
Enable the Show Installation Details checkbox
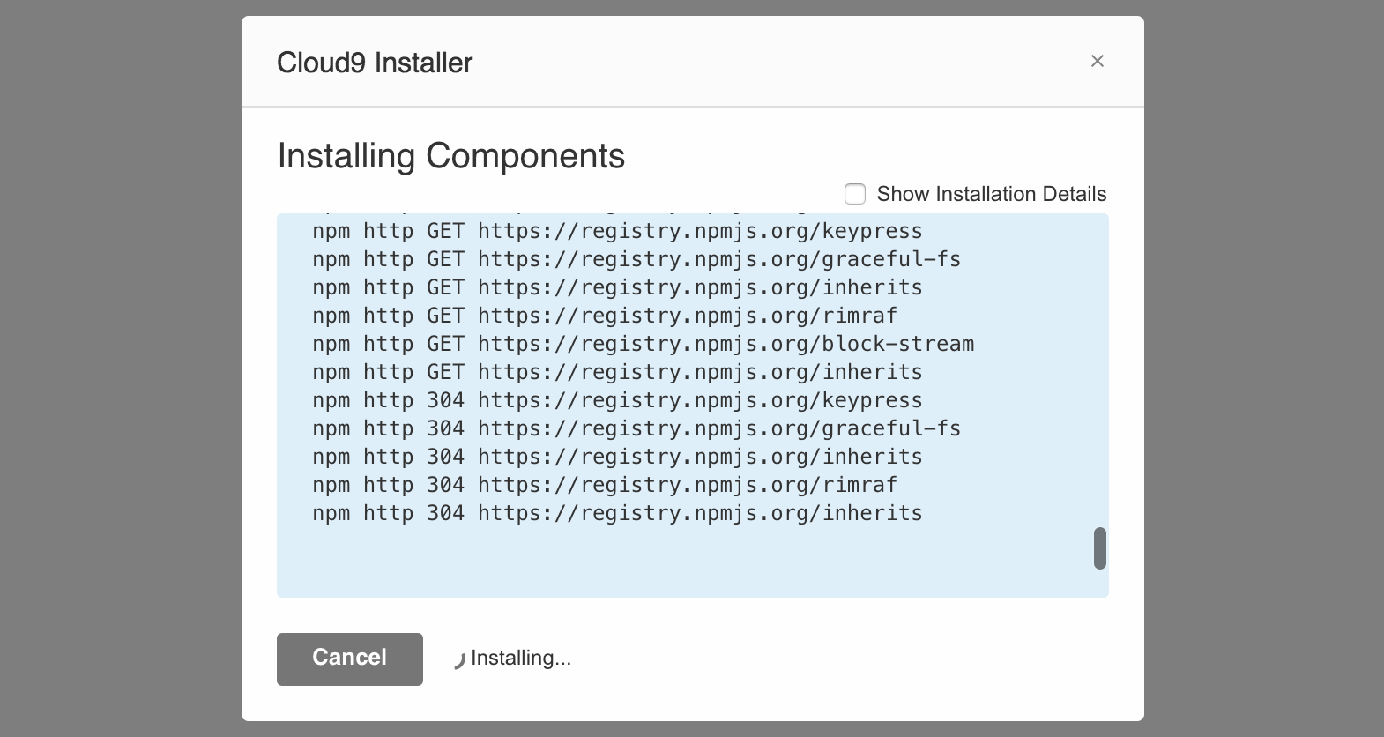tap(855, 194)
